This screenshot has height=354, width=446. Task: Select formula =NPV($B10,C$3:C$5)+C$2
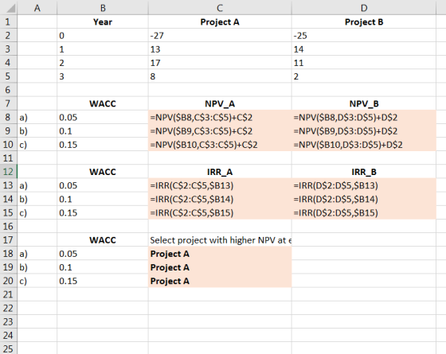[x=220, y=145]
